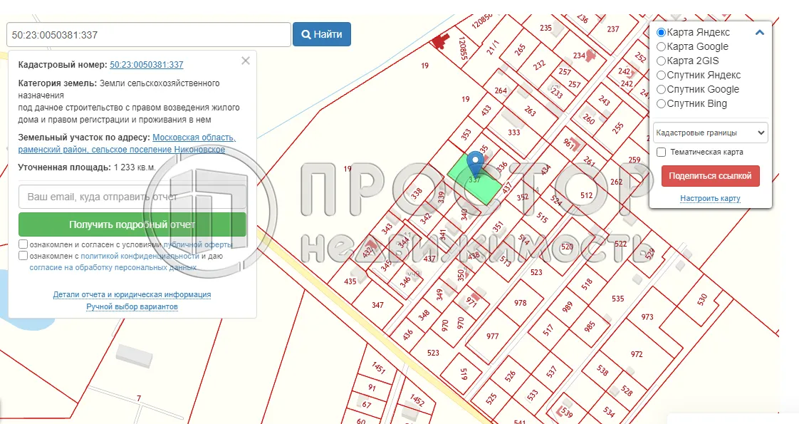Click the email input field

pos(132,196)
